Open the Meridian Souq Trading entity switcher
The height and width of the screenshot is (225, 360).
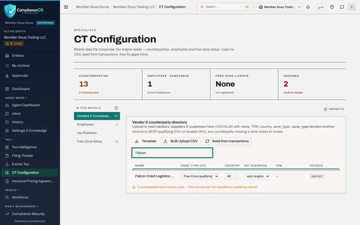click(280, 7)
